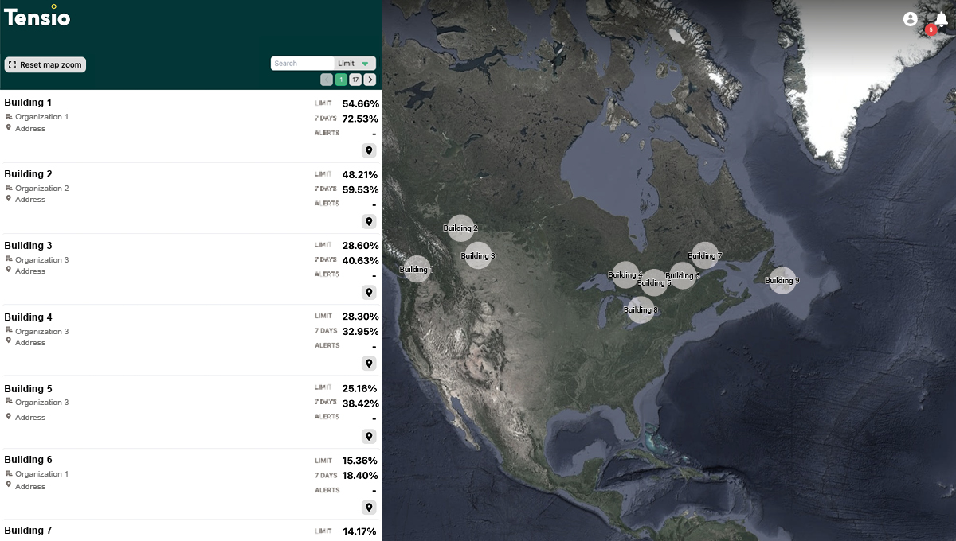The width and height of the screenshot is (956, 541).
Task: Select Building 7 marker on map
Action: [x=705, y=255]
